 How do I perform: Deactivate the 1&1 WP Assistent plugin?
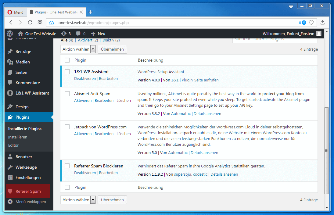point(85,79)
